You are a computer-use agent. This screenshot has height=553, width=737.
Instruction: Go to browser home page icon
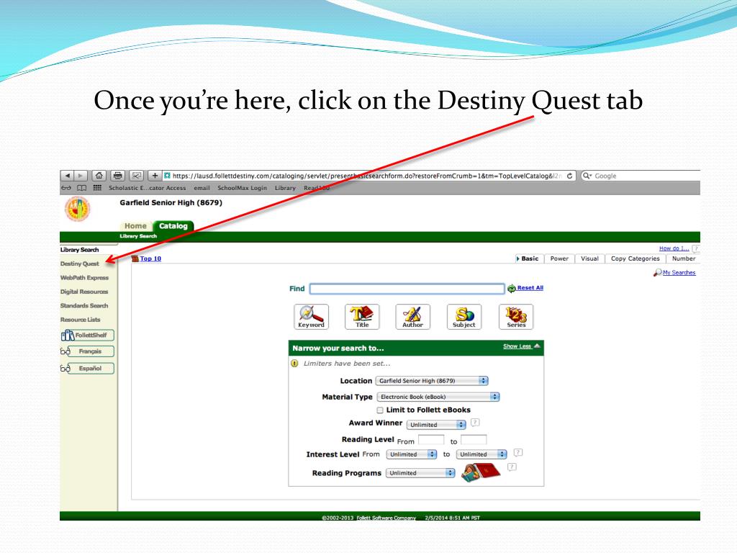(x=99, y=176)
